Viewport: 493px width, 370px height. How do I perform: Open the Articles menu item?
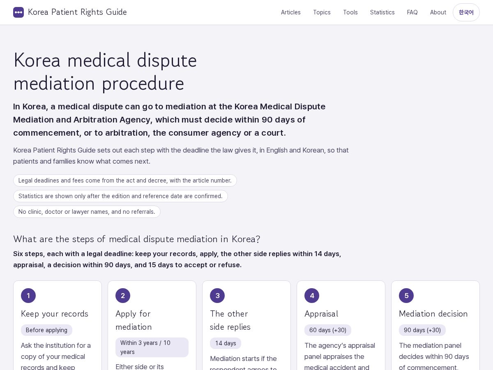291,12
